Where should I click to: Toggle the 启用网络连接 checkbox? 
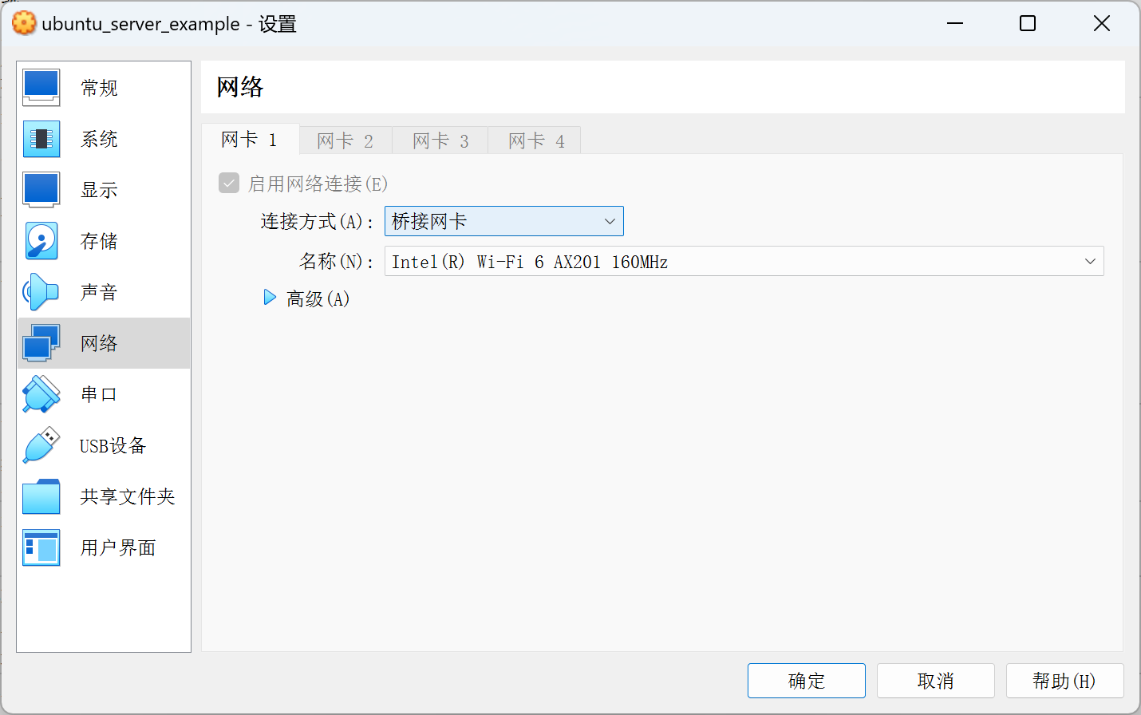point(229,184)
